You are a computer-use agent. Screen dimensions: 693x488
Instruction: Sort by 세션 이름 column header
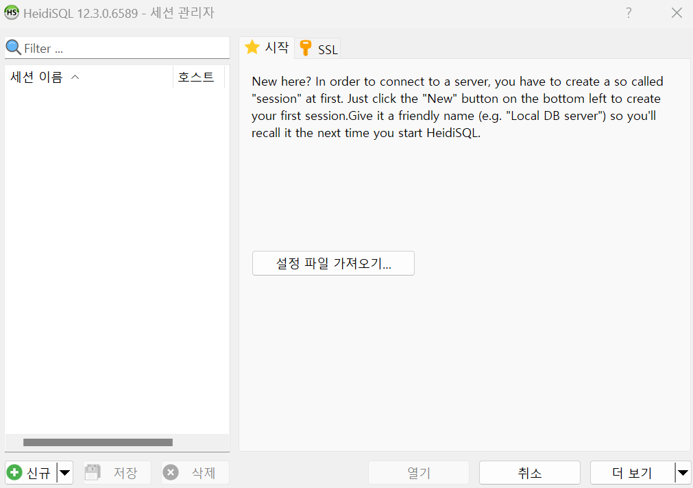click(89, 77)
